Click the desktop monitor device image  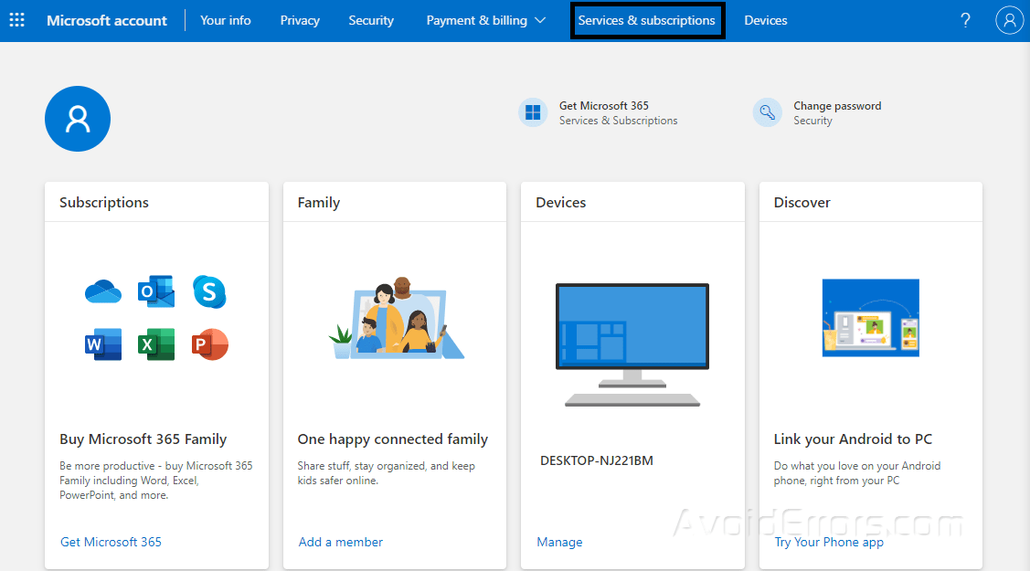(632, 344)
